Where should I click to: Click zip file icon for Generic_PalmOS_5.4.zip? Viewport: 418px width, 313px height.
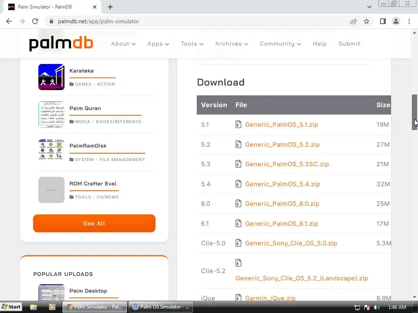(x=238, y=184)
